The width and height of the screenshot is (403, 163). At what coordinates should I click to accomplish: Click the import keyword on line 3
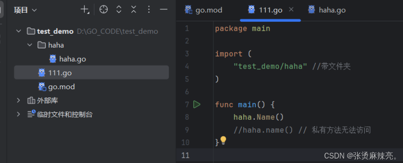(x=229, y=54)
